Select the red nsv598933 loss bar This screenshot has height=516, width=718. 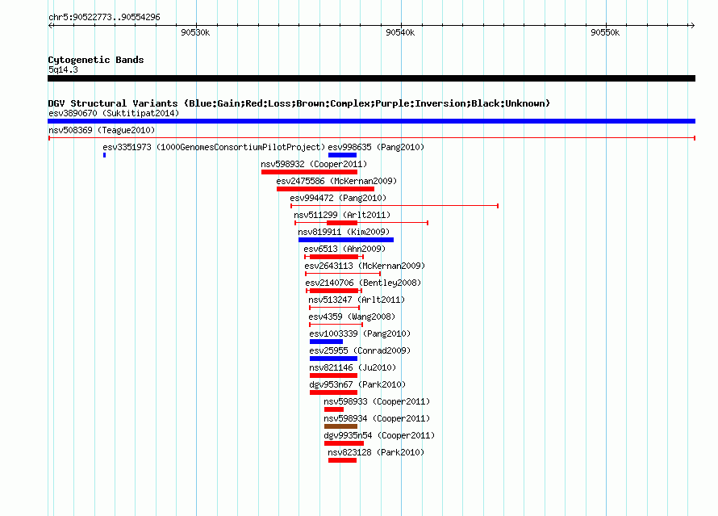[334, 409]
